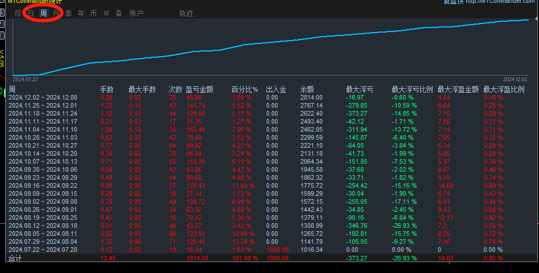Click the 余额 column header
The height and width of the screenshot is (273, 539).
tap(307, 89)
